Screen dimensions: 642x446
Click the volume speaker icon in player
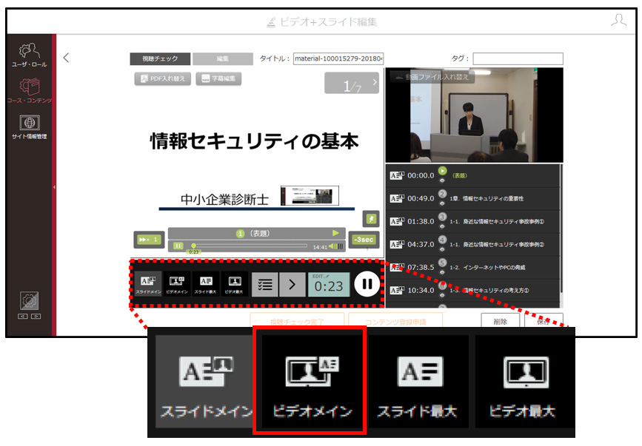point(332,246)
